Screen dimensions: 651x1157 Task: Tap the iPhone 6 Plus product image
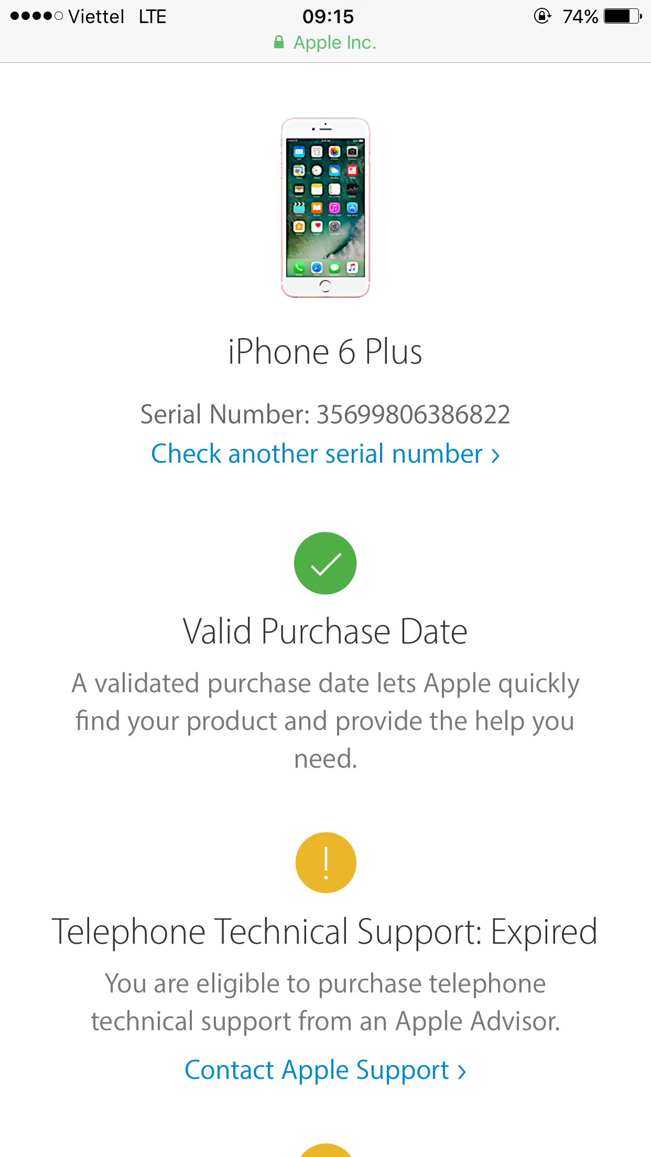[325, 208]
